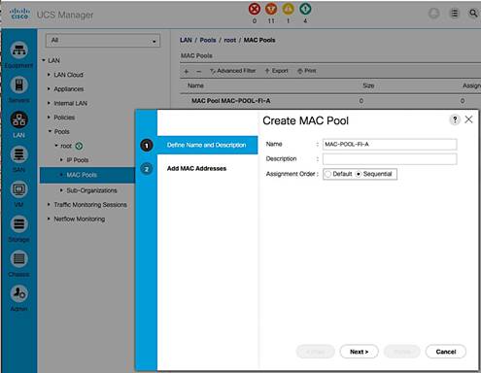The height and width of the screenshot is (373, 481).
Task: Click the warning faults green icon
Action: 305,9
